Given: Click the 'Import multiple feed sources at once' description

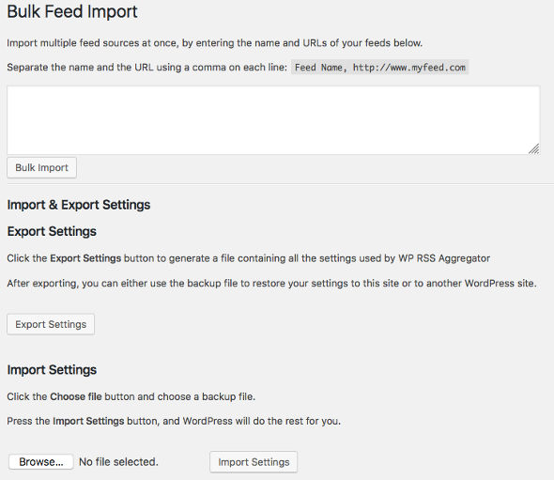Looking at the screenshot, I should pyautogui.click(x=214, y=43).
